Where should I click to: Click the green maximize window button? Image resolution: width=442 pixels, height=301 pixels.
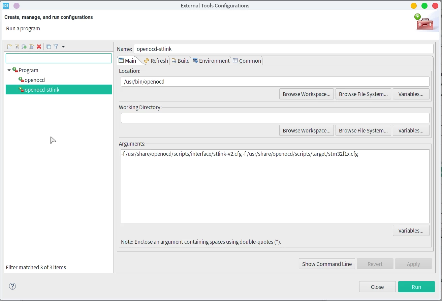coord(424,6)
